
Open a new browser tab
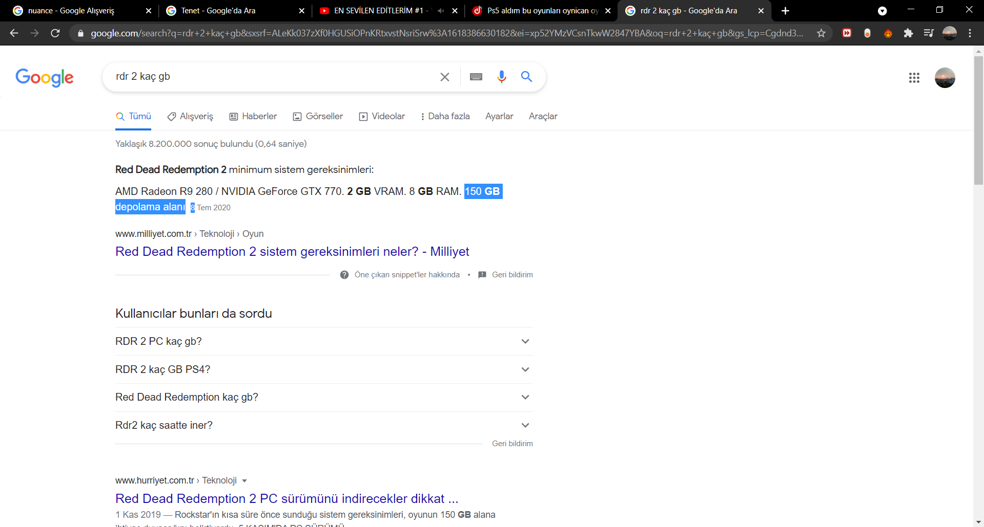[785, 11]
